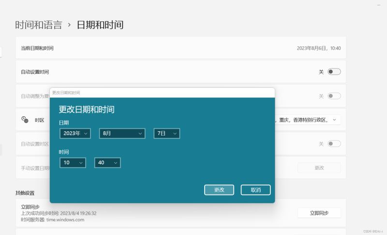
Task: Open the hour dropdown showing 10
Action: point(73,163)
